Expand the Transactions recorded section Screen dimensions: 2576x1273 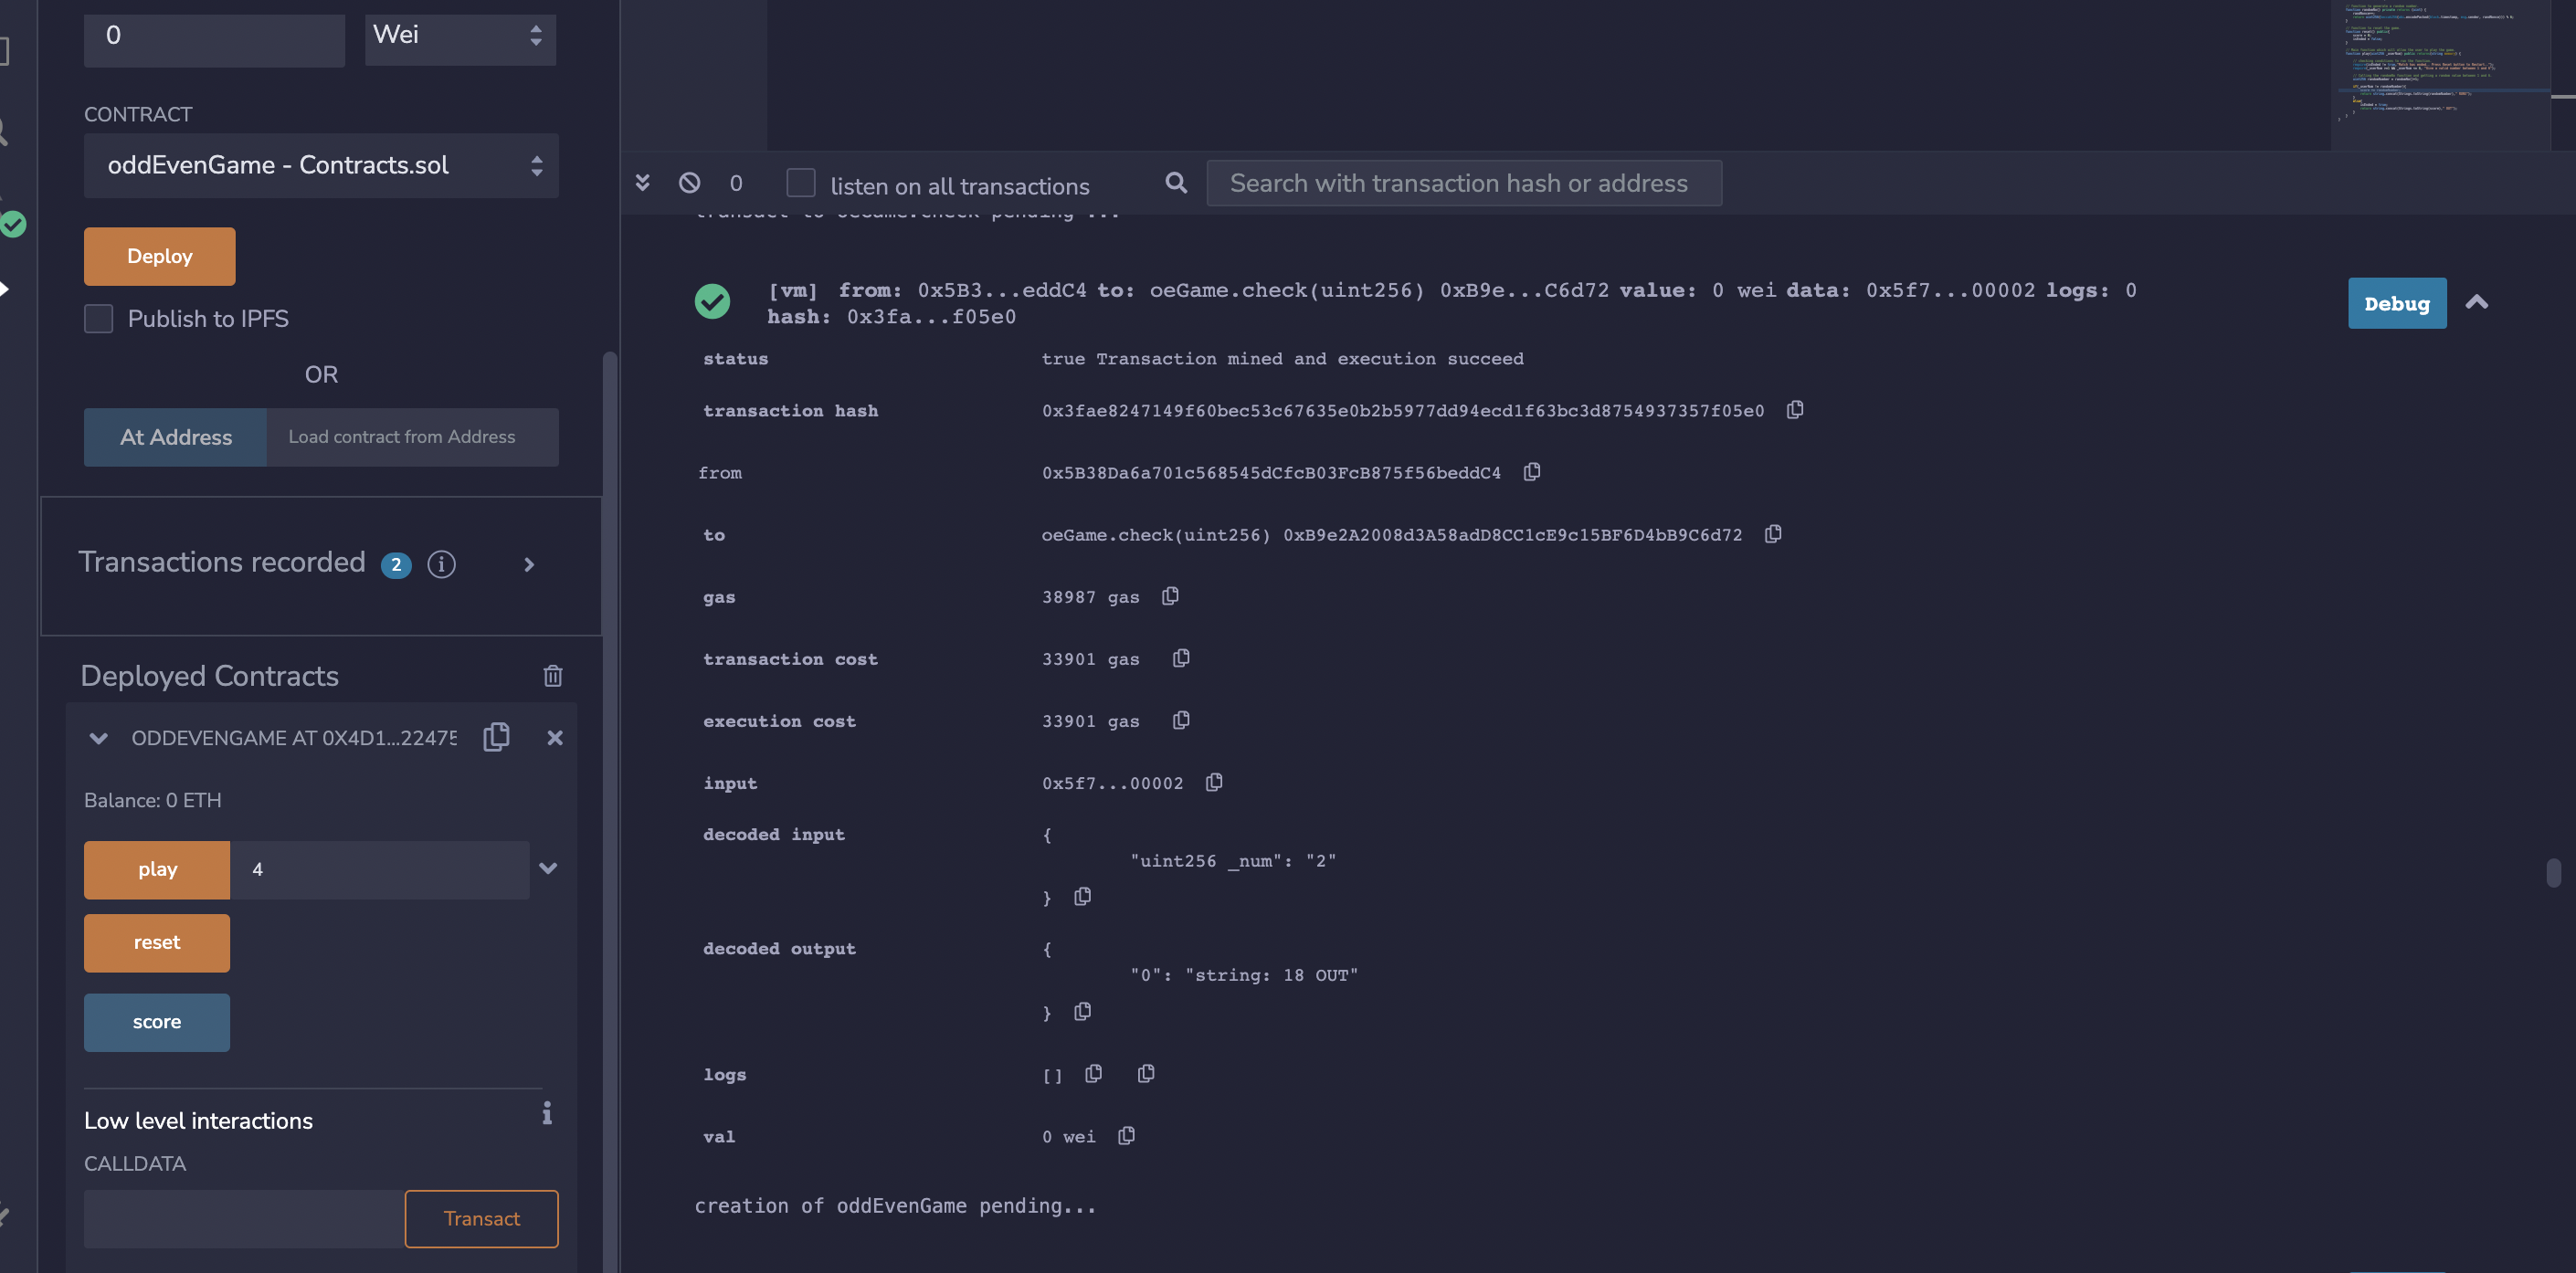(529, 565)
